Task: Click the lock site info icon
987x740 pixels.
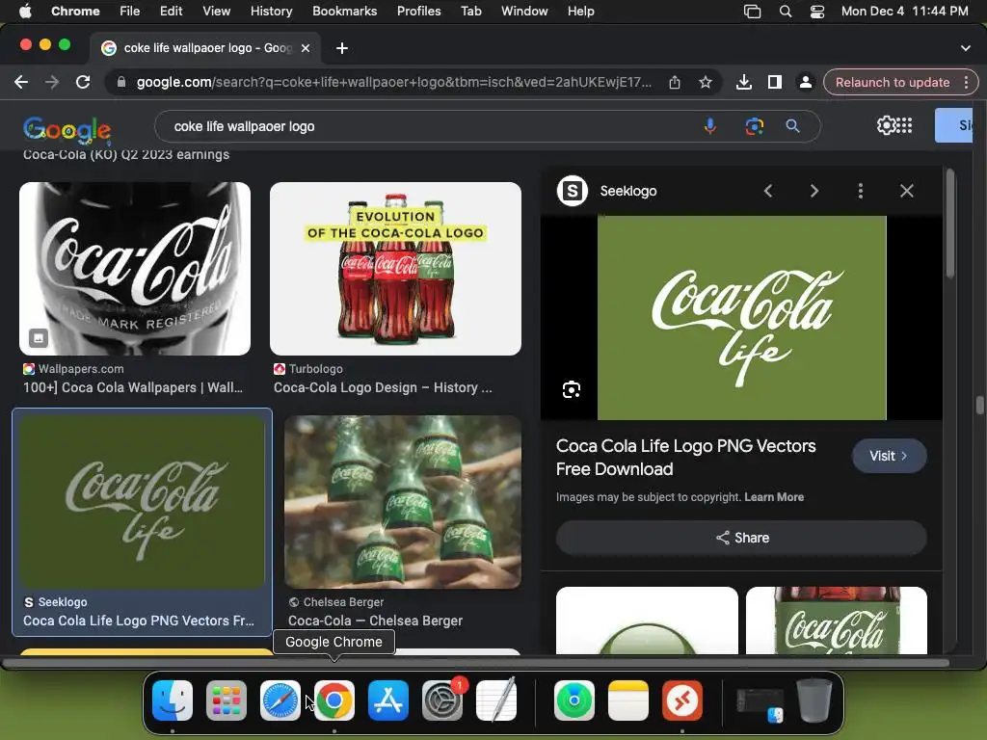Action: (121, 83)
